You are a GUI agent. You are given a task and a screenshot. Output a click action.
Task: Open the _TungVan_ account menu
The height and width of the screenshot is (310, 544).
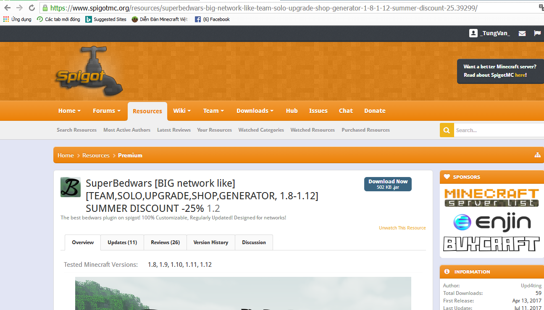point(490,34)
